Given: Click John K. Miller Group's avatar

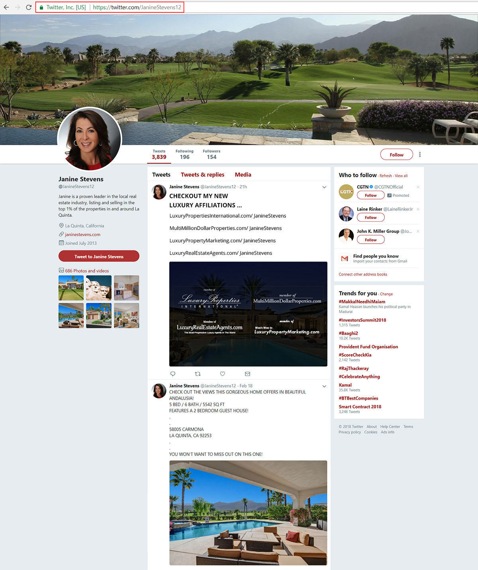Looking at the screenshot, I should coord(346,236).
